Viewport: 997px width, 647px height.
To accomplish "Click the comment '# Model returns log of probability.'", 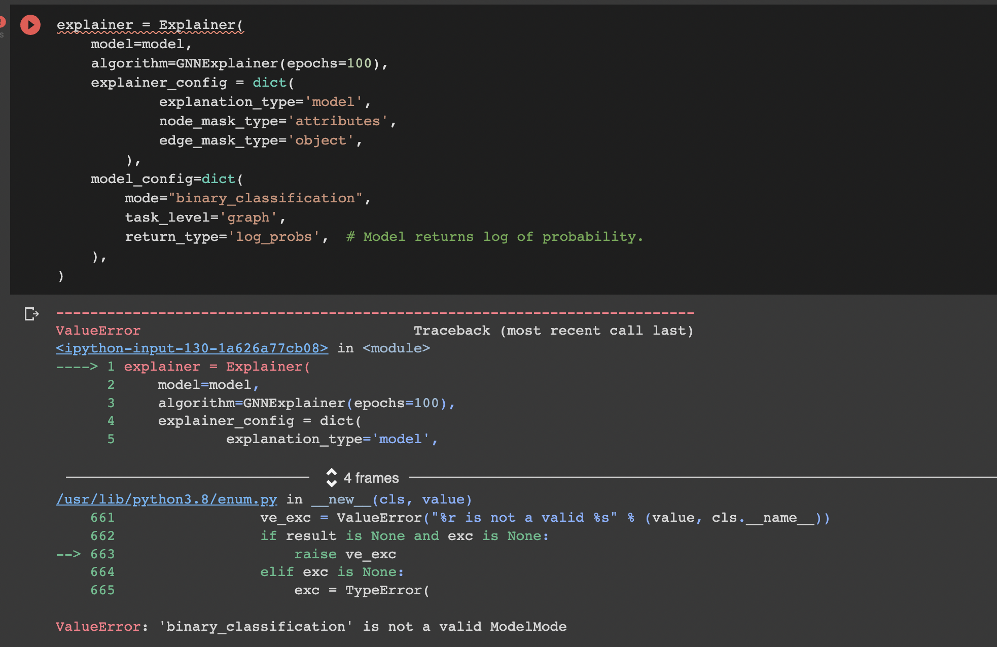I will tap(495, 237).
